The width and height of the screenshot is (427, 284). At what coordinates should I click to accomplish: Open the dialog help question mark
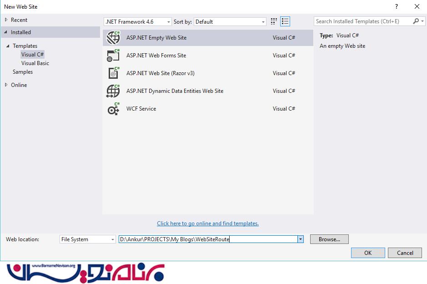397,6
